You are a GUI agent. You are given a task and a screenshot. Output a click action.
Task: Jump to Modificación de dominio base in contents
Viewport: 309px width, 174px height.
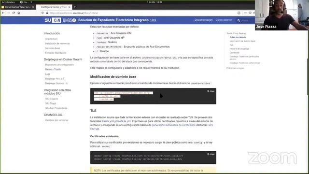[x=242, y=41]
